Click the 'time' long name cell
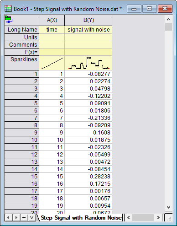The image size is (177, 226). (x=52, y=30)
